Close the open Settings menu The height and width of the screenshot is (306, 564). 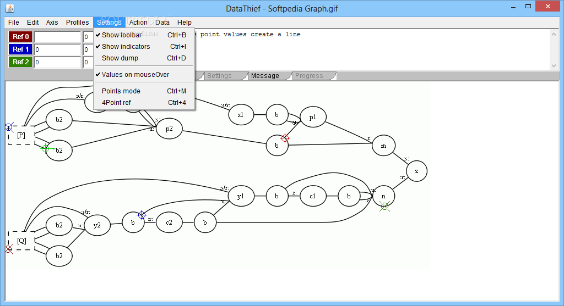pos(110,22)
